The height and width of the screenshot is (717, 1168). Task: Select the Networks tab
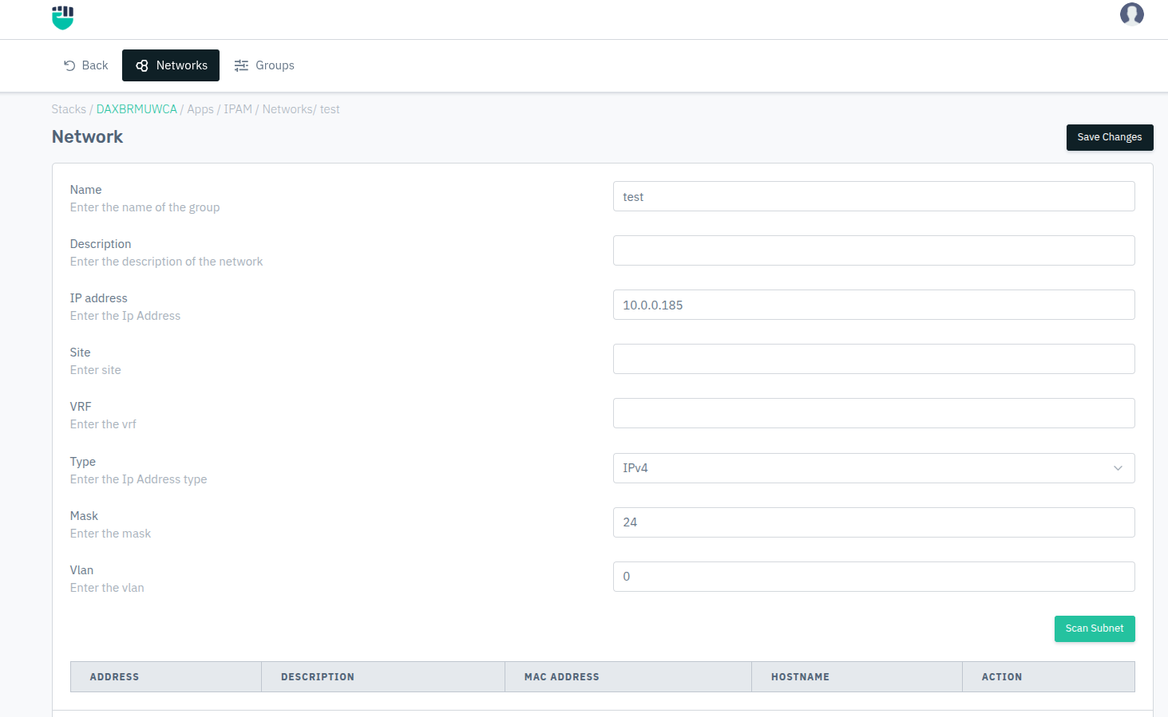click(171, 65)
